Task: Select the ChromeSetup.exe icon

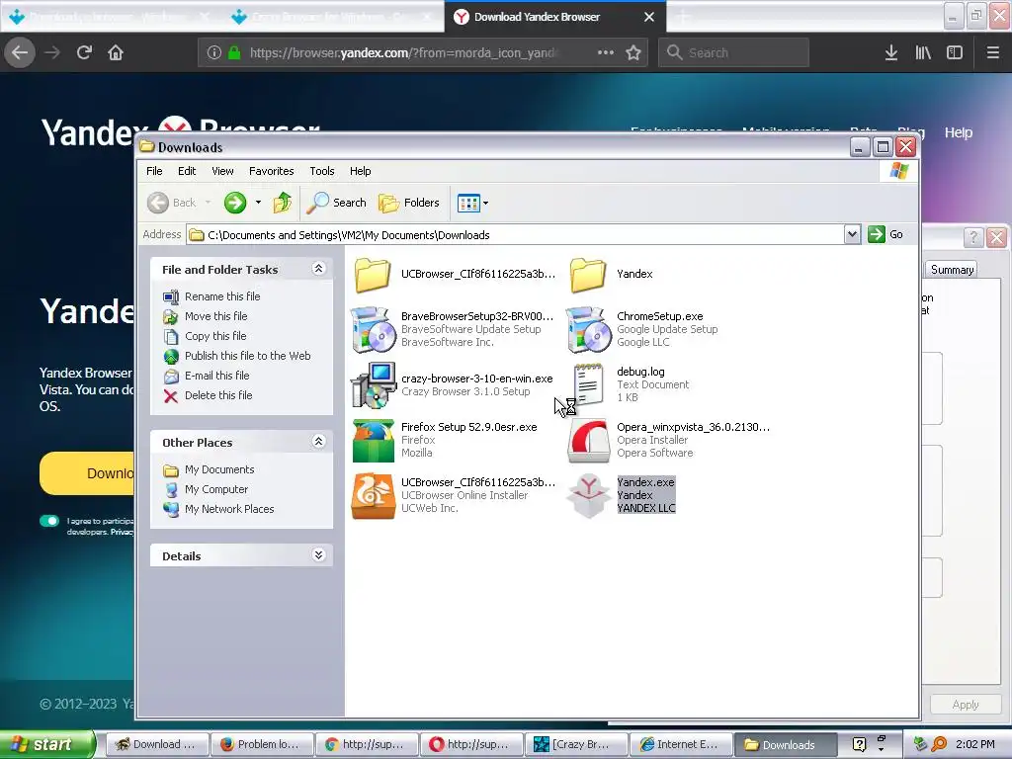Action: pos(588,330)
